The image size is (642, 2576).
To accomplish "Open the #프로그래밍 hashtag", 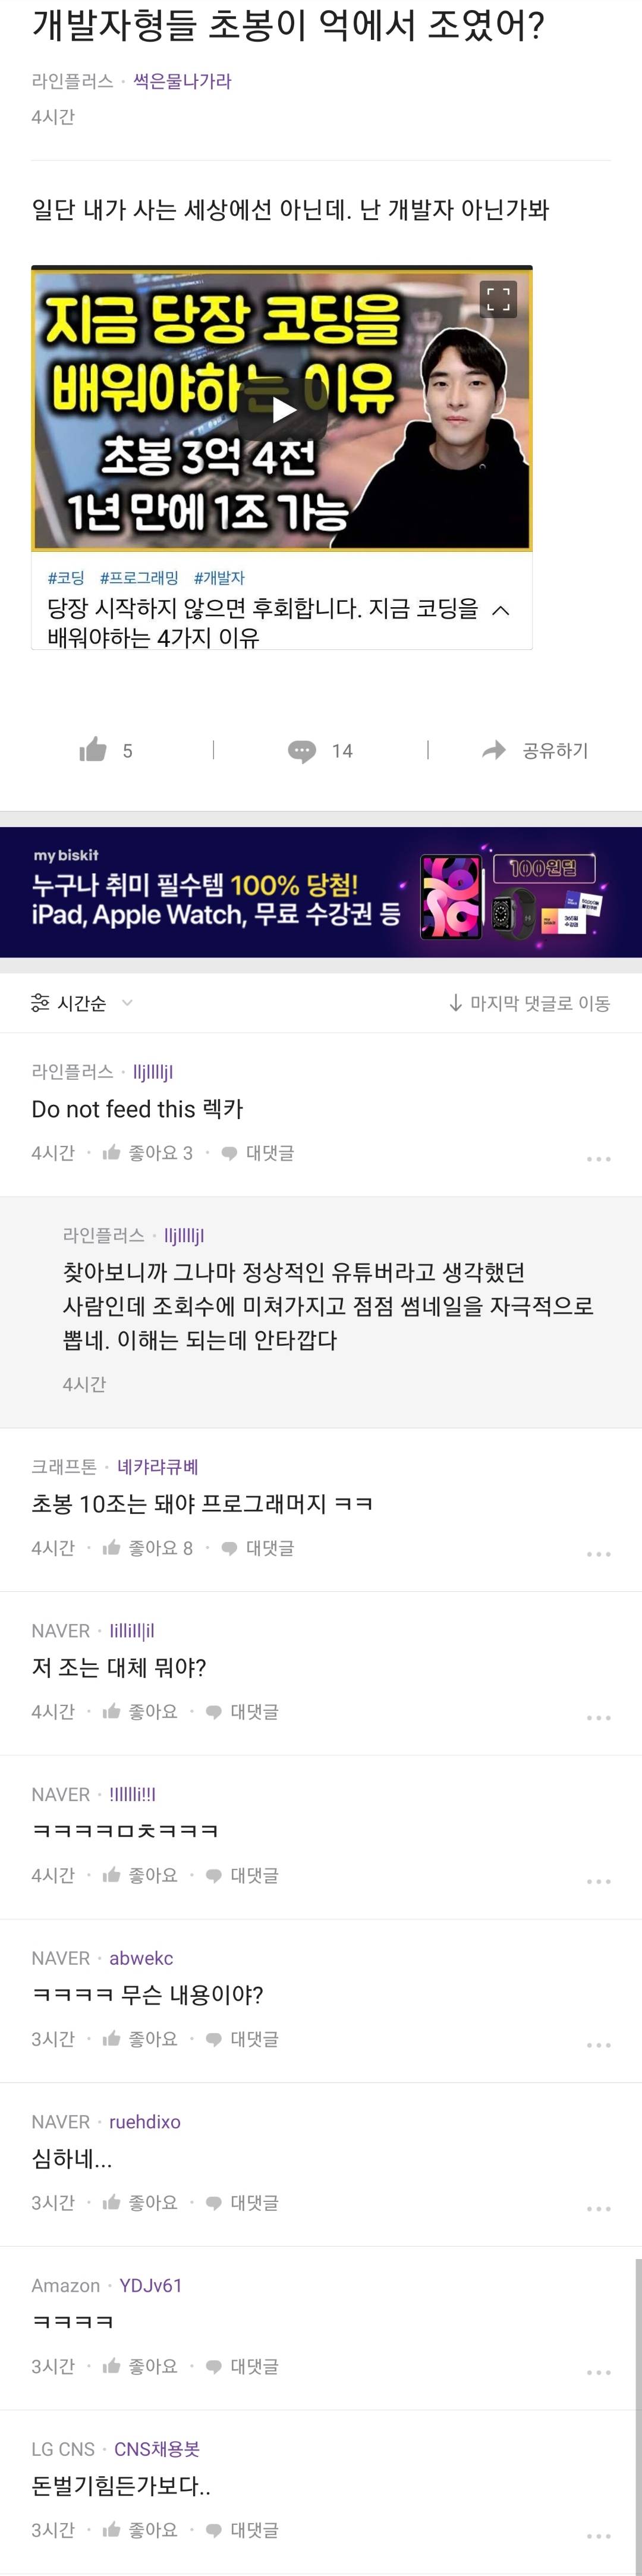I will [x=139, y=578].
